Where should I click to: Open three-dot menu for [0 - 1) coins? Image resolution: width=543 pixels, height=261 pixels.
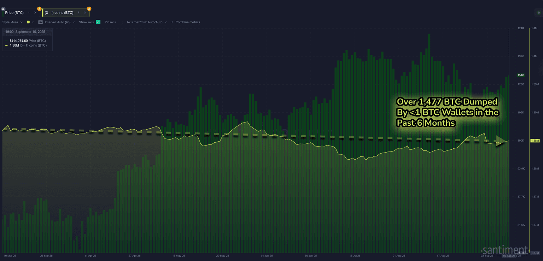point(78,13)
